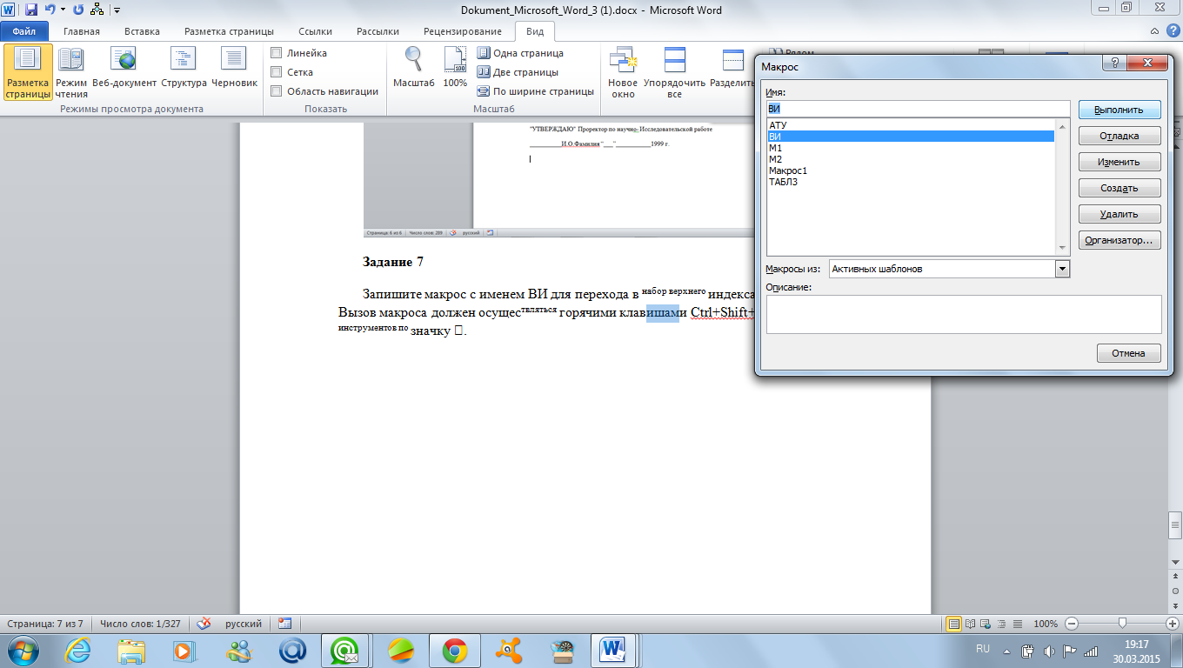Click the hierarchy diagram icon in the quick access toolbar
1183x668 pixels.
click(97, 10)
